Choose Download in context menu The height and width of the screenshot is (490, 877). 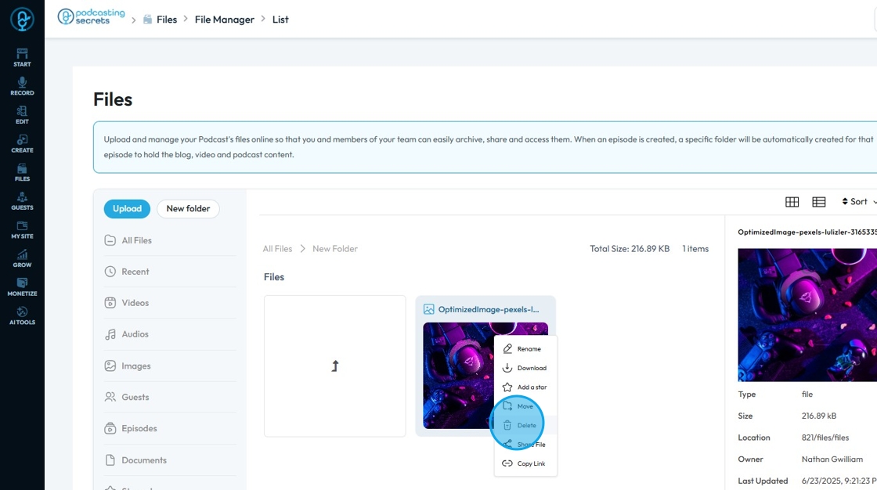click(x=525, y=368)
